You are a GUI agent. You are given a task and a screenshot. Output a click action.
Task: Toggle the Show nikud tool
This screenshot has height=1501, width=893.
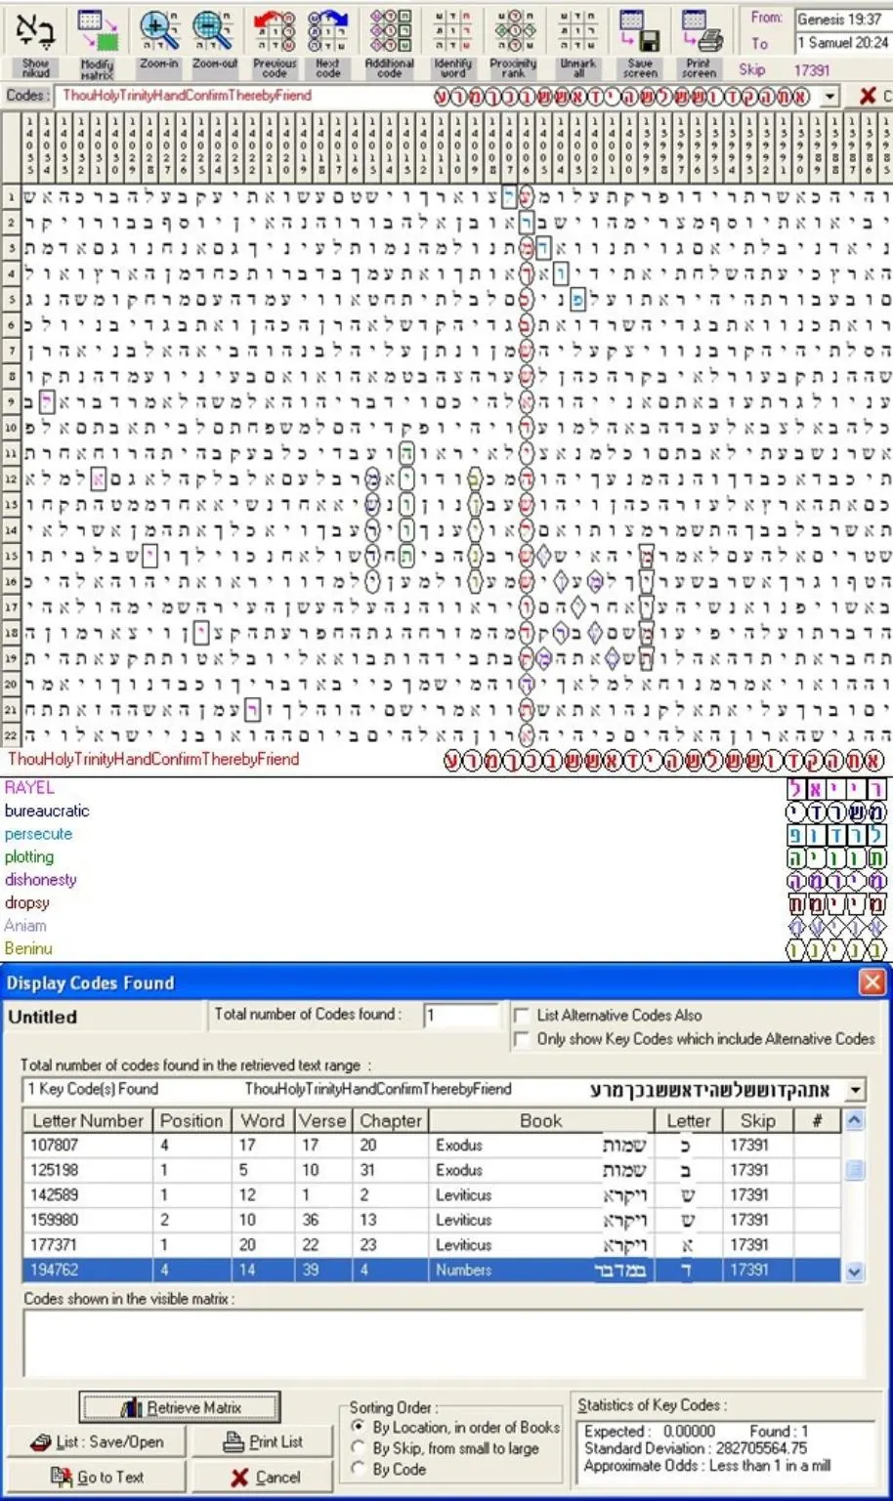point(35,41)
